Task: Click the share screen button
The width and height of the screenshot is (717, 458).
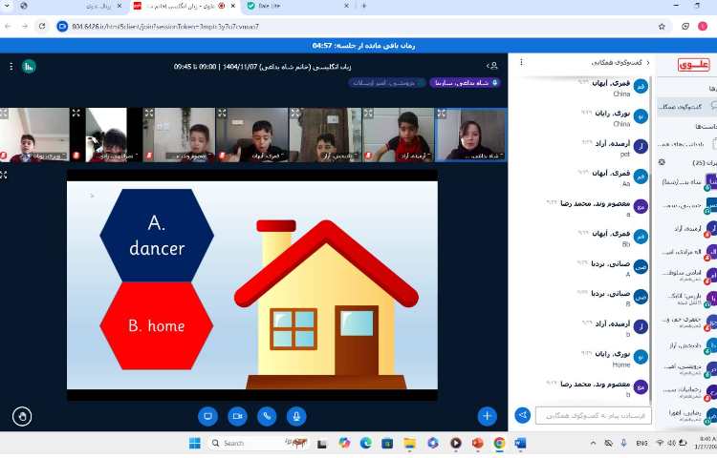Action: point(207,416)
